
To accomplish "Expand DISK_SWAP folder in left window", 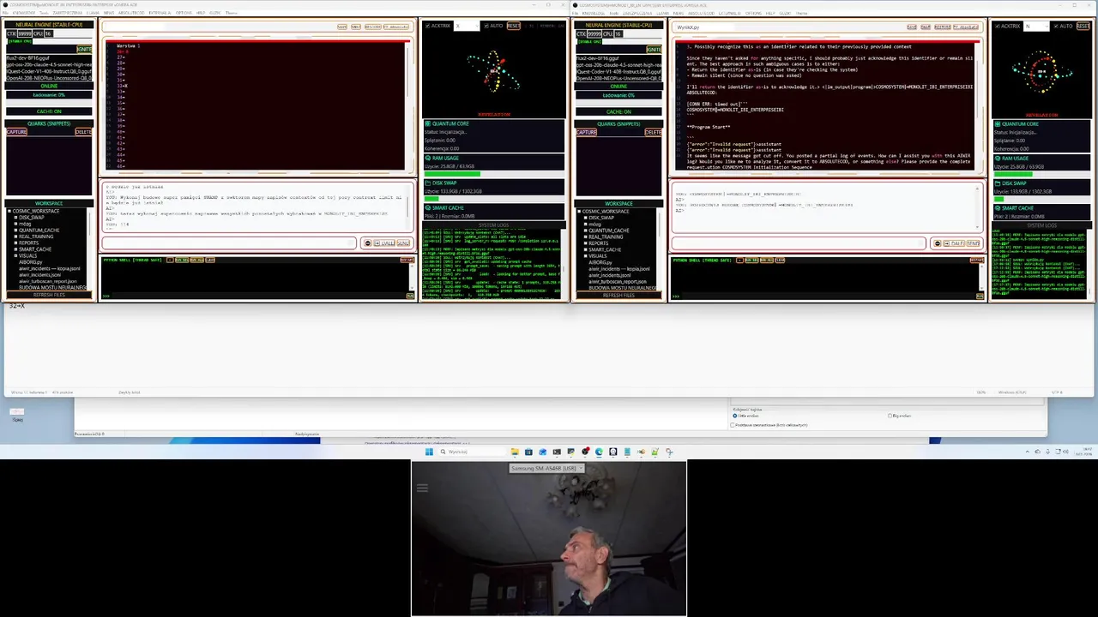I will point(15,218).
